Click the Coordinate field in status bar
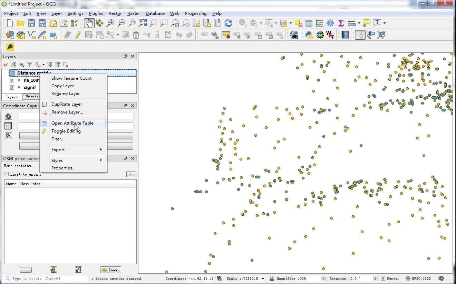Image resolution: width=456 pixels, height=284 pixels. (201, 278)
